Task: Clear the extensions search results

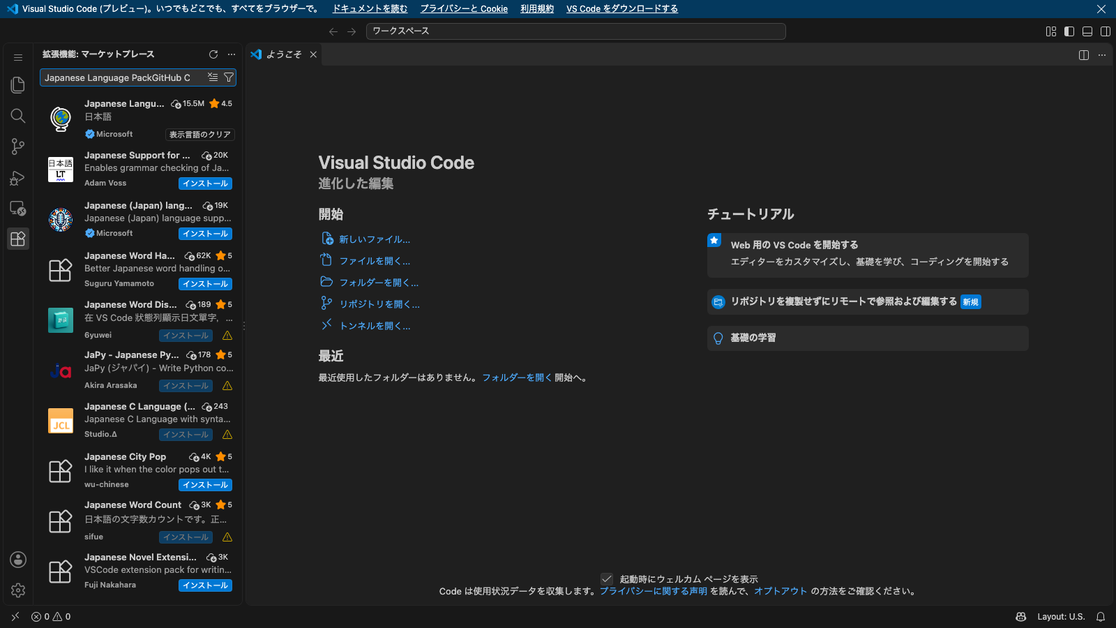Action: [213, 77]
